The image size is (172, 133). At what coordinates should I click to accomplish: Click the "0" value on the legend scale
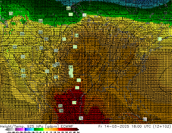pyautogui.click(x=44, y=132)
